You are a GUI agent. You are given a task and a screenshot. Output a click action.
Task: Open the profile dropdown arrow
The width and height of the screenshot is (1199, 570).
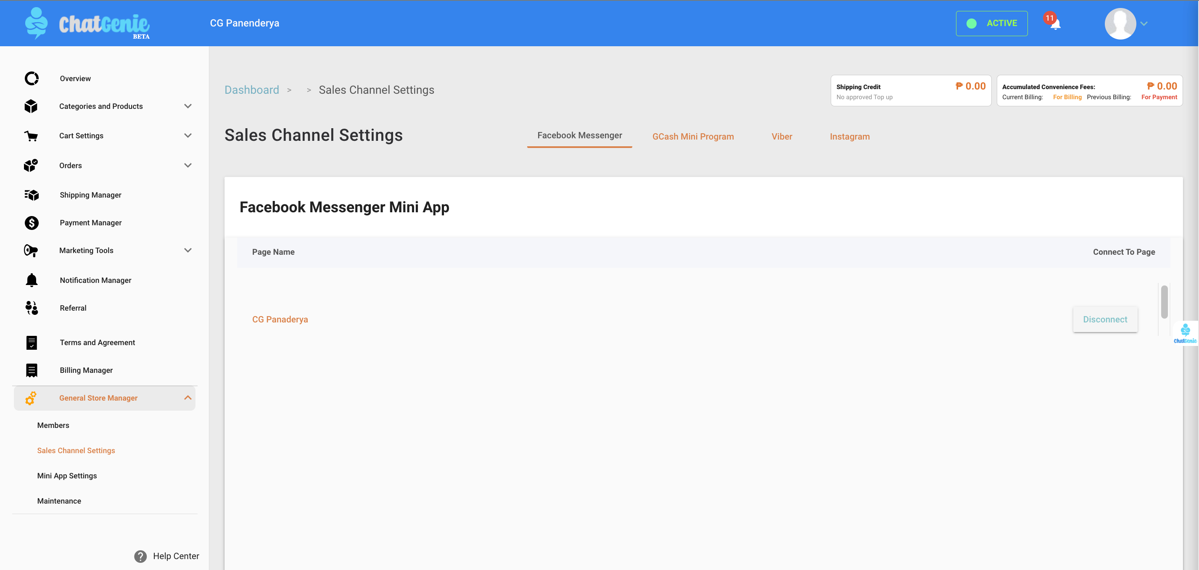(1144, 24)
